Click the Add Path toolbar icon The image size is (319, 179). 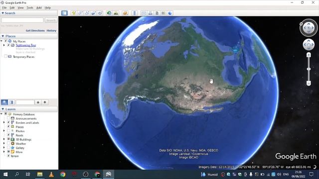(87, 13)
